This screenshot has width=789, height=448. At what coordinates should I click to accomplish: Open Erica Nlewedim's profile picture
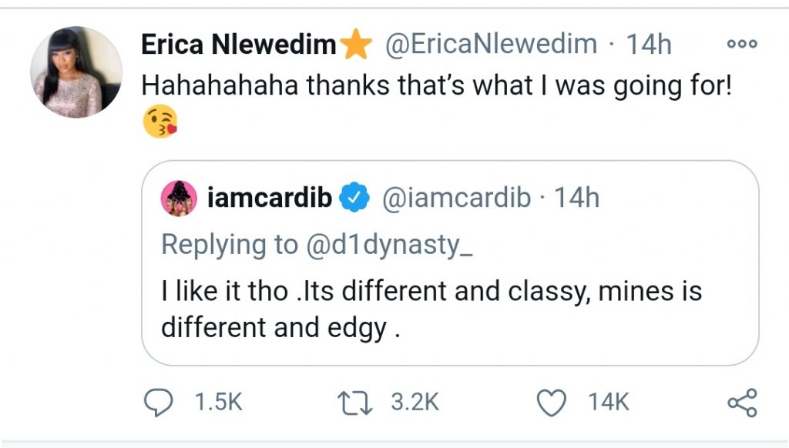[76, 72]
